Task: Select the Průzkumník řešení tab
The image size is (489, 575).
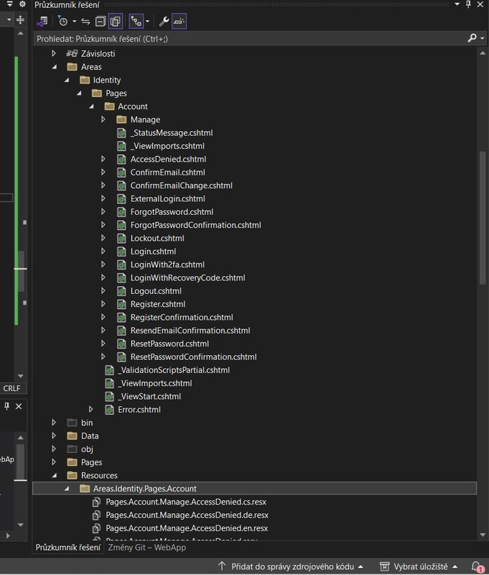Action: click(68, 548)
